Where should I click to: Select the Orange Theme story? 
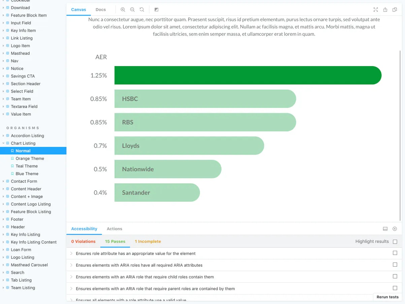point(30,158)
